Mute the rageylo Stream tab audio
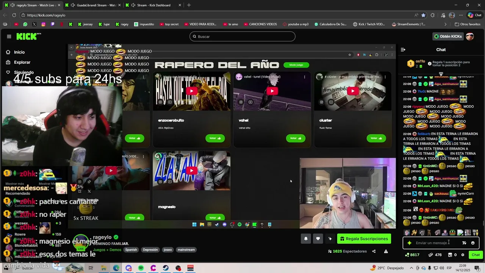Screen dimensions: 485x273 (x=12, y=5)
